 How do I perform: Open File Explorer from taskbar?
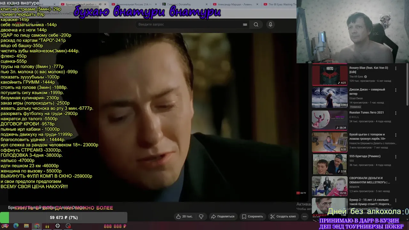point(26,226)
